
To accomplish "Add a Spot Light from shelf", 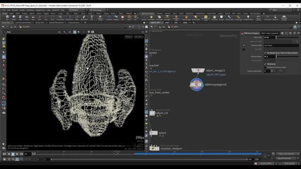I will point(159,18).
